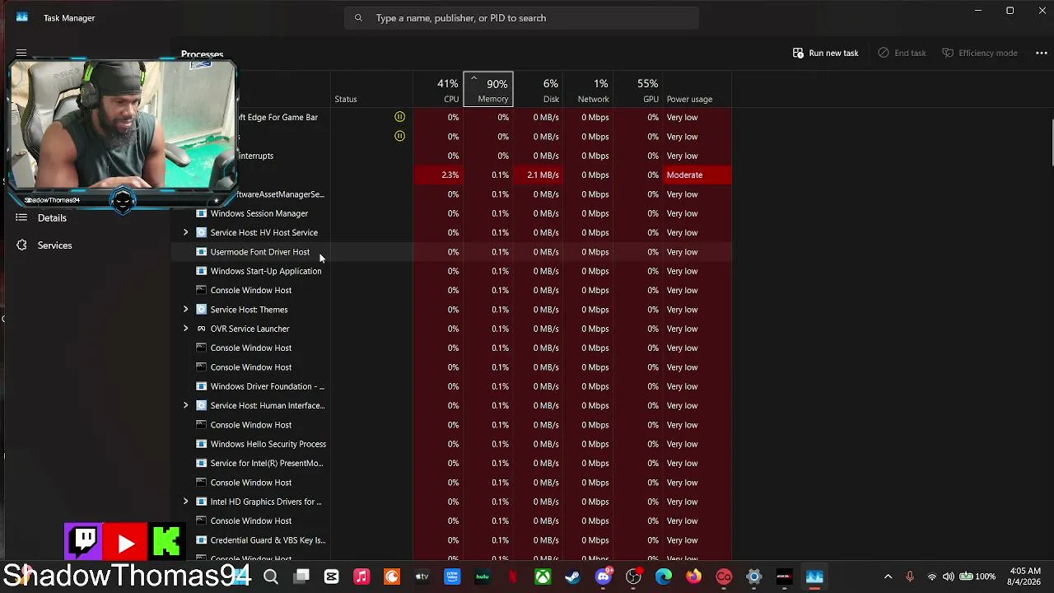The height and width of the screenshot is (593, 1054).
Task: Click the End task button
Action: 902,53
